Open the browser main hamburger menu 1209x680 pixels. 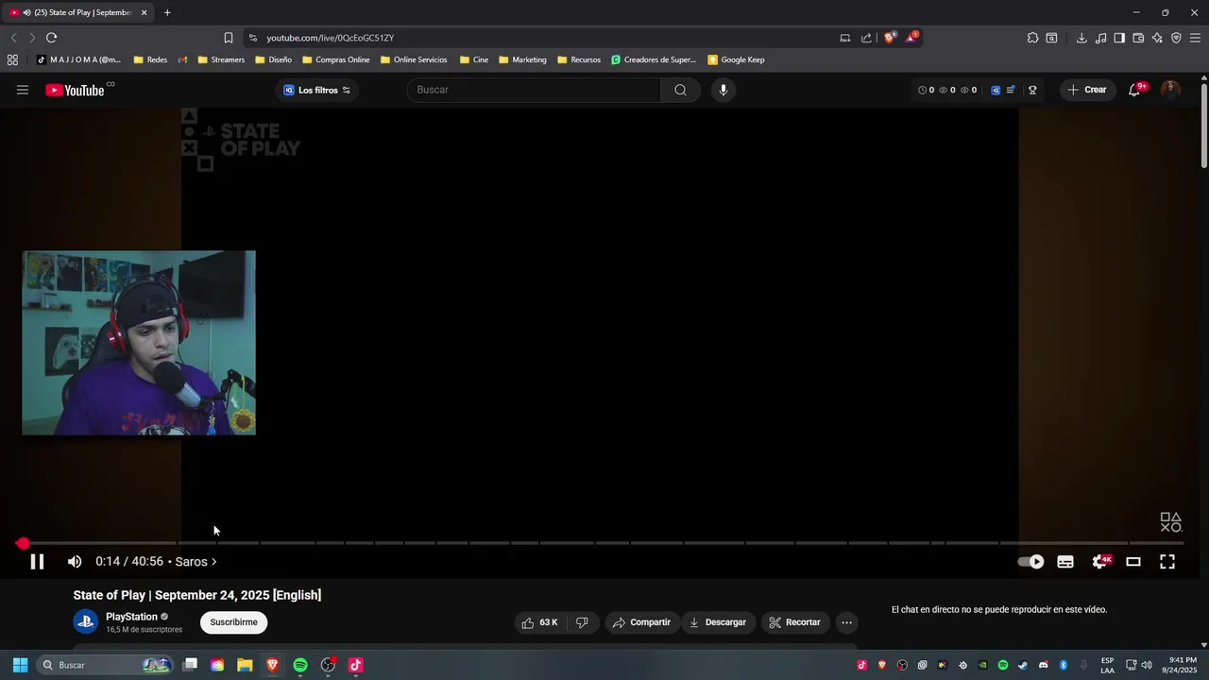coord(1195,38)
